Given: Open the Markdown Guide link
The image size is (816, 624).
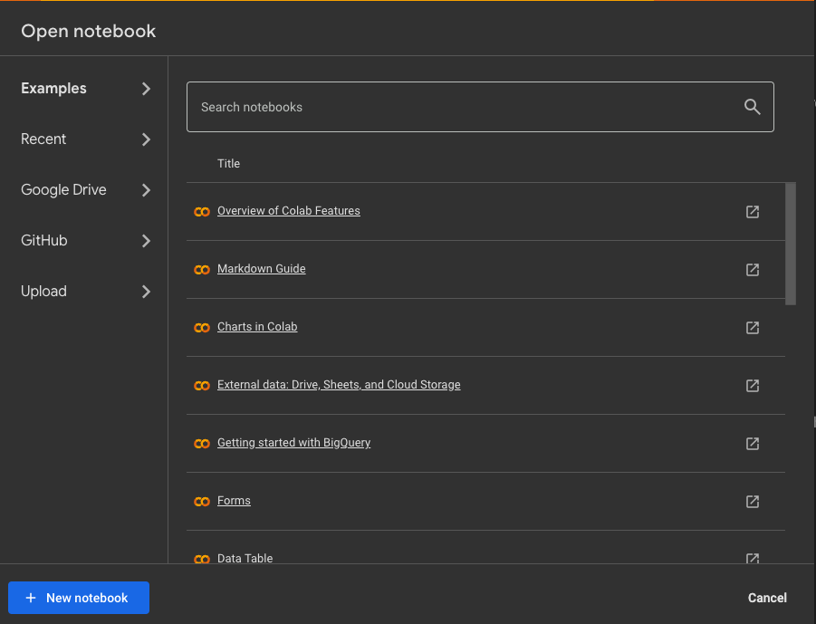Looking at the screenshot, I should click(x=261, y=269).
